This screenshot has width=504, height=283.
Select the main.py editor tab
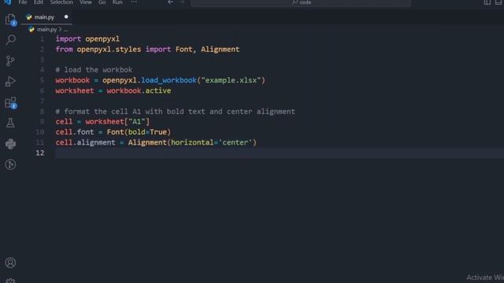(46, 17)
